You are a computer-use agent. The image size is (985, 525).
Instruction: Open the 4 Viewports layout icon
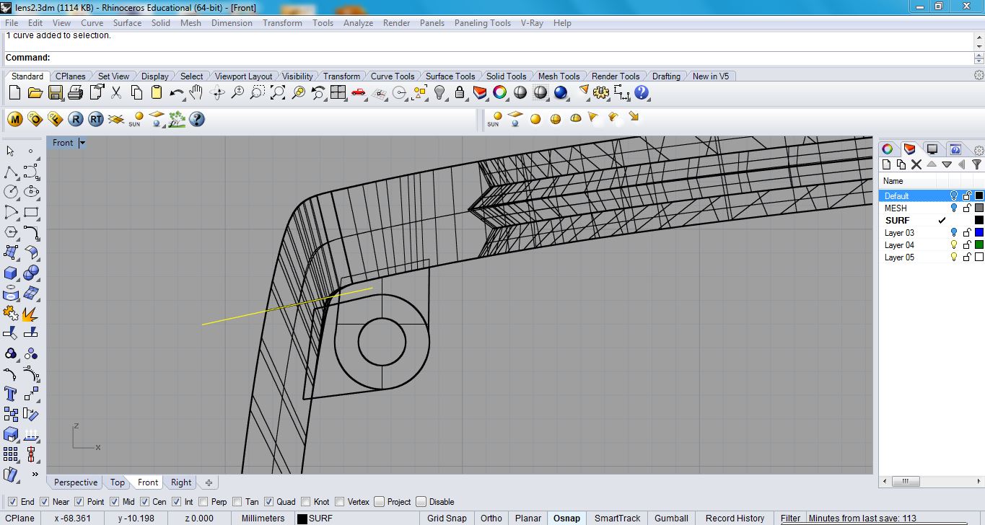tap(338, 92)
